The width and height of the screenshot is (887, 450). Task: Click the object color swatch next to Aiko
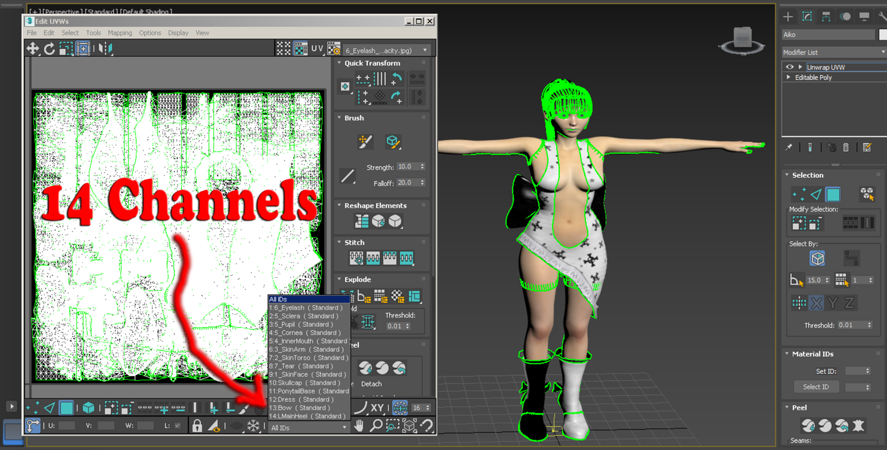click(883, 35)
